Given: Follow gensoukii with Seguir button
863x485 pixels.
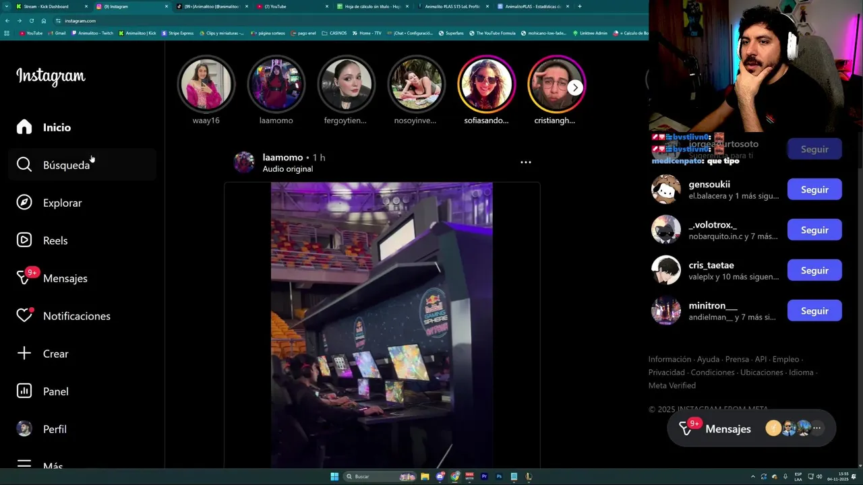Looking at the screenshot, I should pos(814,189).
